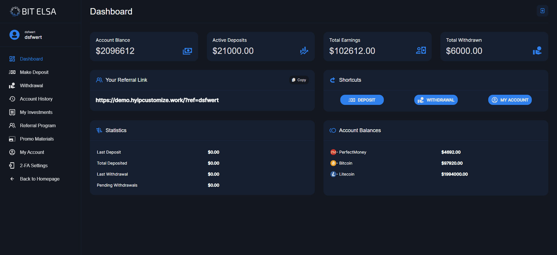This screenshot has height=255, width=557.
Task: Select My Investments in the sidebar
Action: pos(36,112)
